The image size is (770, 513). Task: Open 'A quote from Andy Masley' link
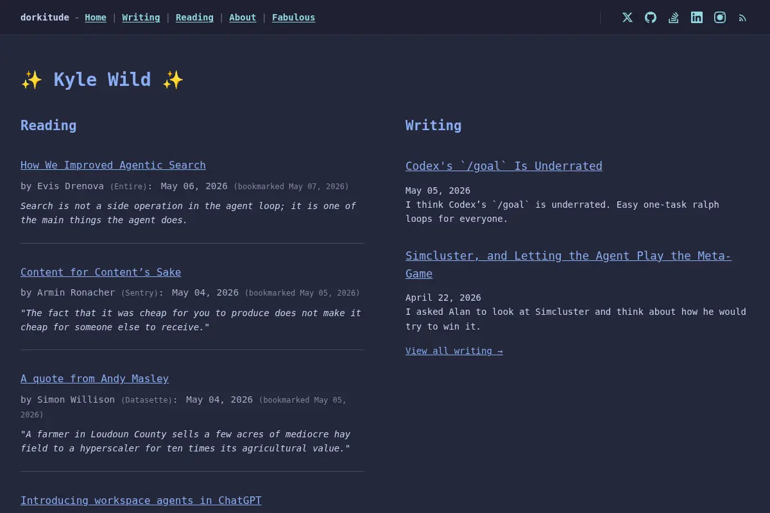click(94, 378)
